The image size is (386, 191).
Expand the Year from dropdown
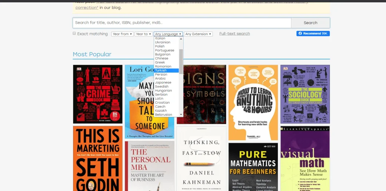pos(123,34)
